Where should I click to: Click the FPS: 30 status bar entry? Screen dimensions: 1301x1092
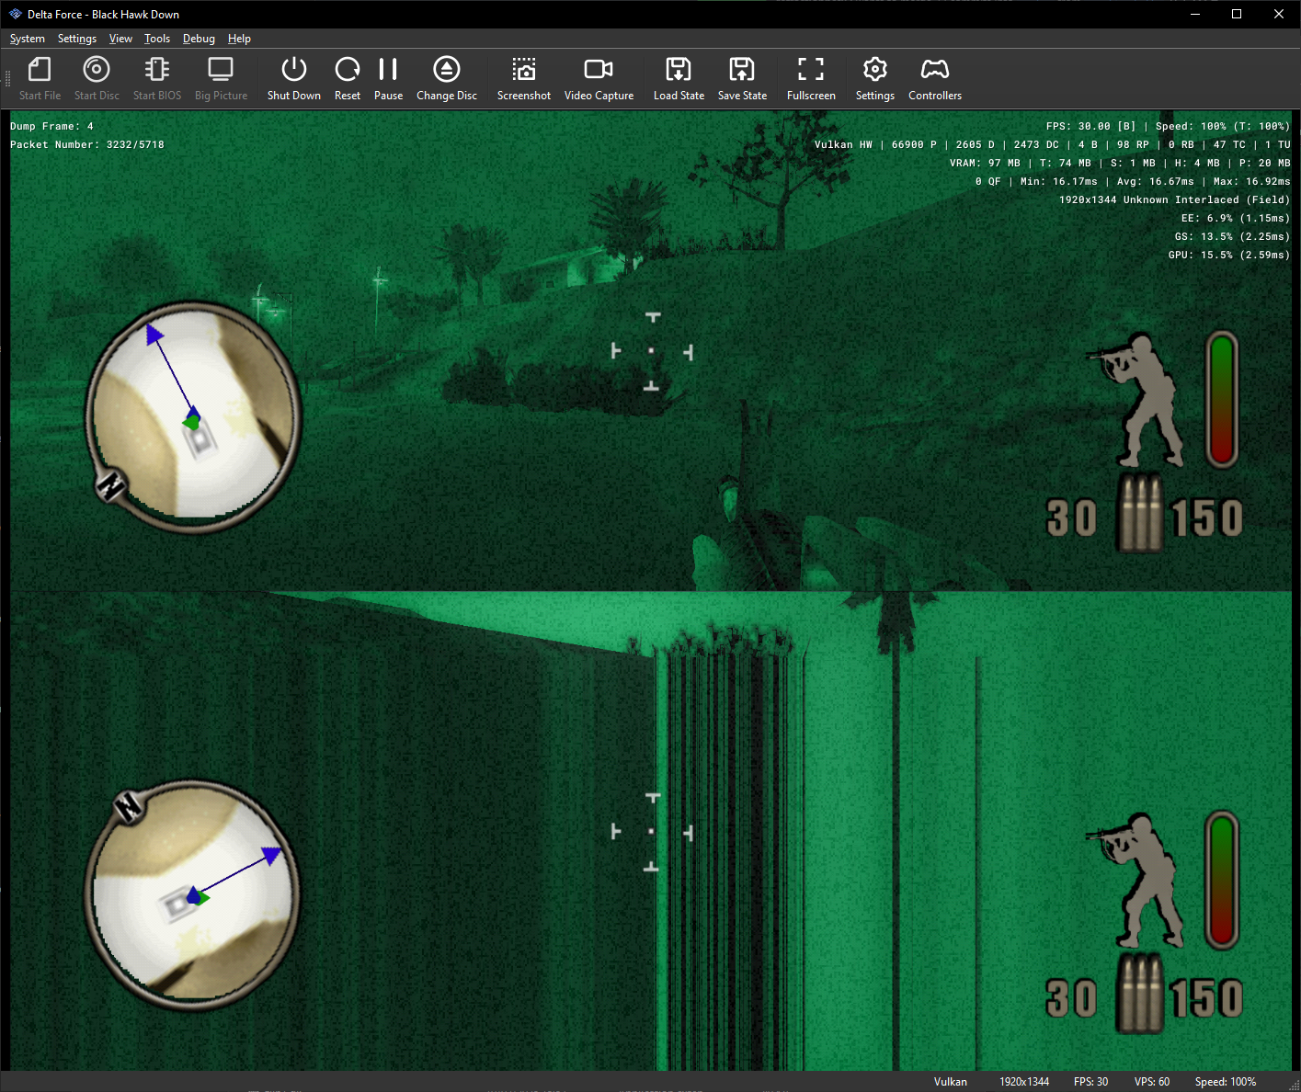coord(1090,1082)
